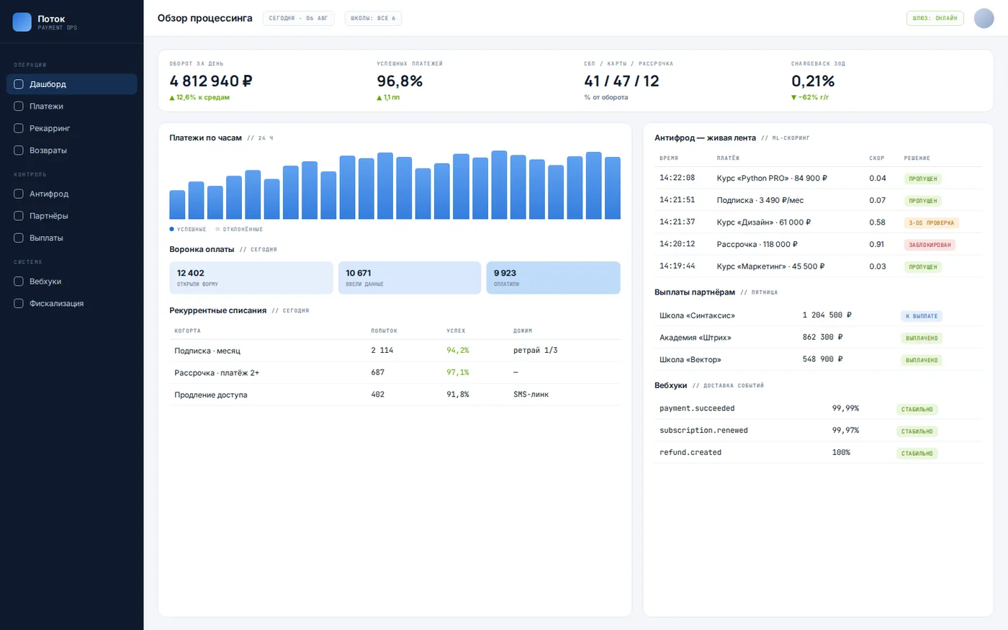
Task: Open the Курс «Маркетинг» payment row
Action: tap(818, 266)
